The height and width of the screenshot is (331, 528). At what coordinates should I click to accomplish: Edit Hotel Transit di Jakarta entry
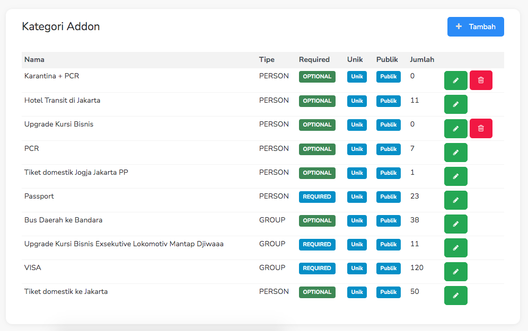click(455, 104)
